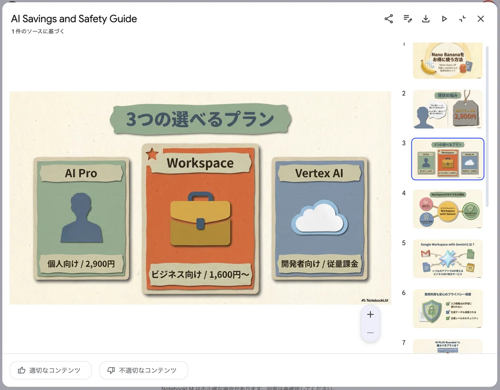Open the edit notes list icon

(x=407, y=19)
